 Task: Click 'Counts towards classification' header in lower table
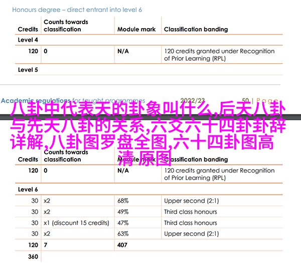[x=66, y=156]
